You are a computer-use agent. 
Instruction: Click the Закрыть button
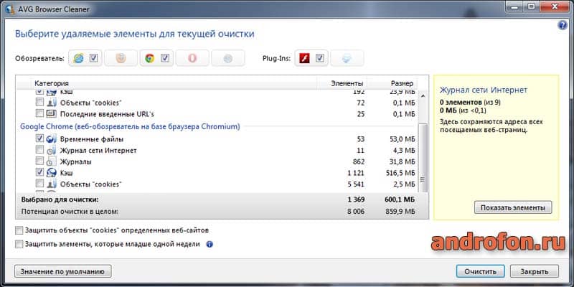(x=535, y=271)
